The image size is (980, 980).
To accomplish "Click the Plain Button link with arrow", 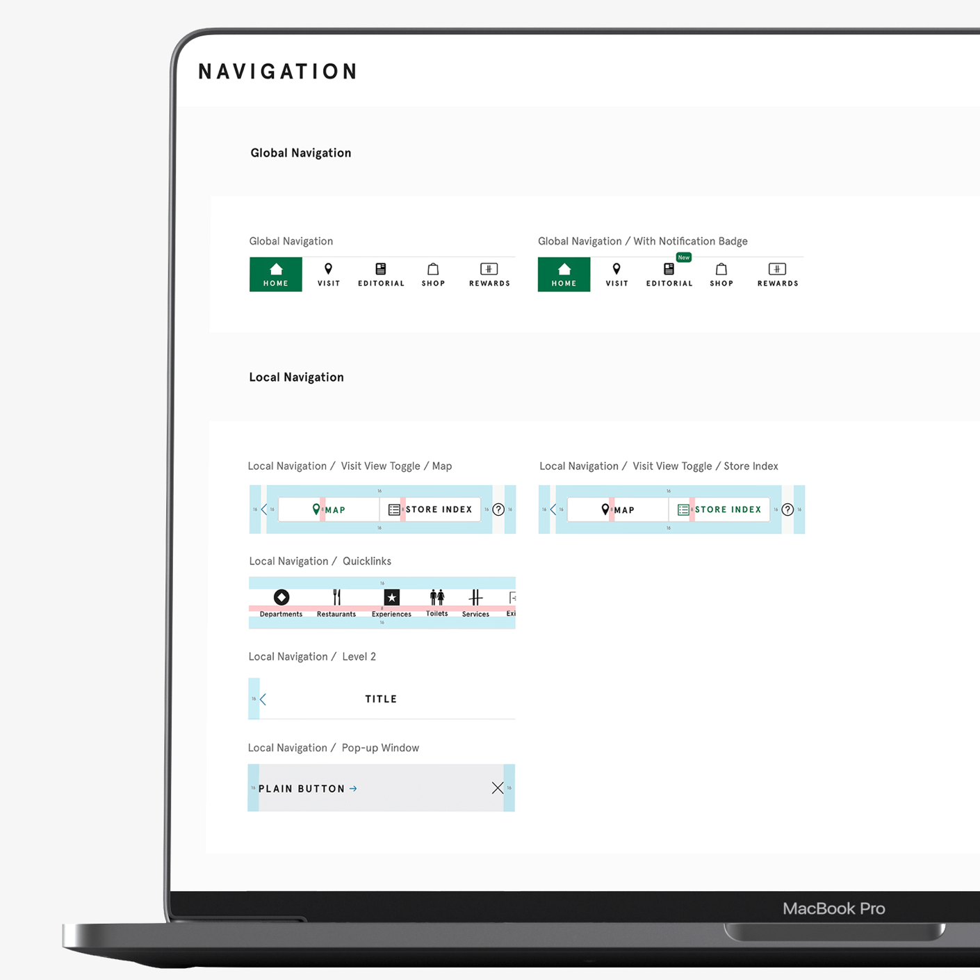I will coord(307,789).
